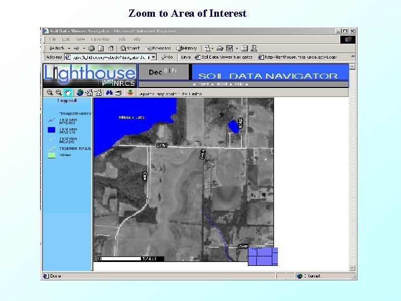Open the Edit menu
Screen dimensions: 401x301
(66, 39)
